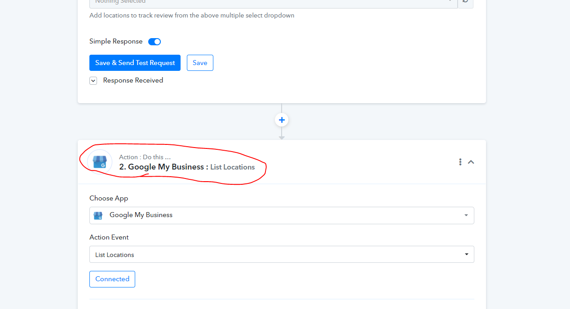Open the Action Event List Locations dropdown
This screenshot has width=570, height=309.
(x=282, y=254)
